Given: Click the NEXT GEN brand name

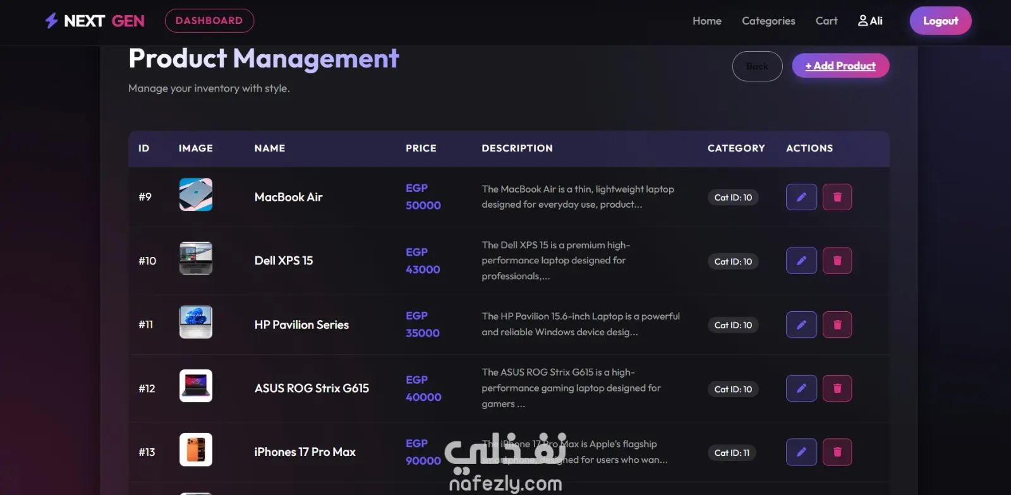Looking at the screenshot, I should (x=104, y=21).
